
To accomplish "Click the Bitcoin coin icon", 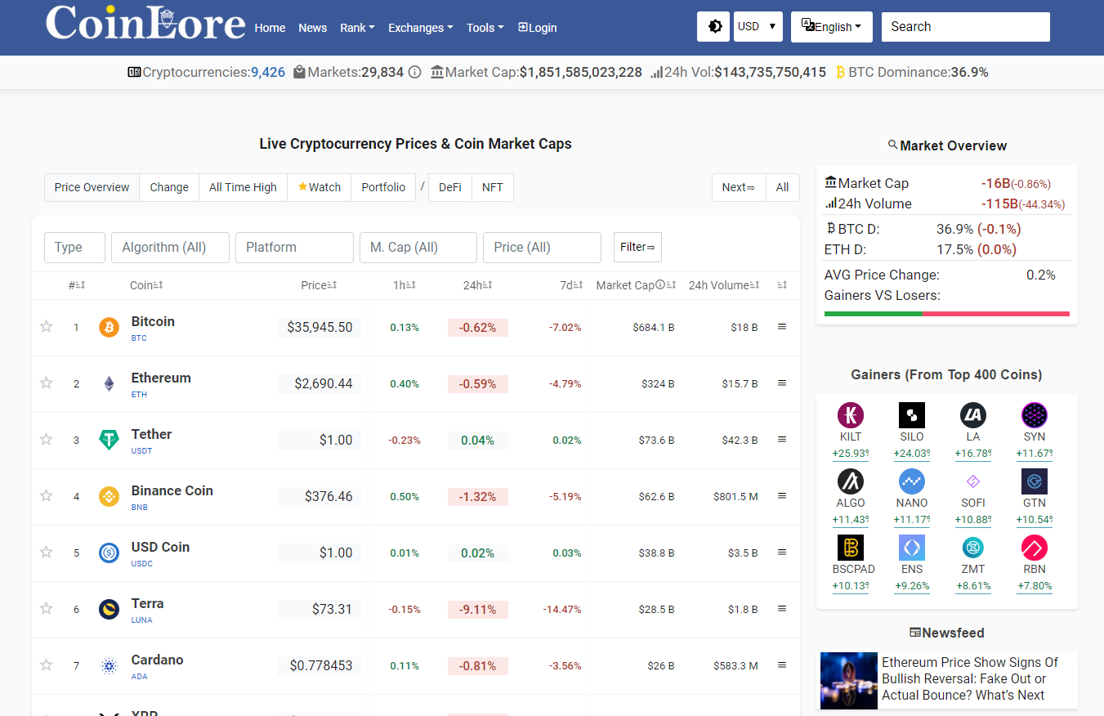I will point(109,328).
